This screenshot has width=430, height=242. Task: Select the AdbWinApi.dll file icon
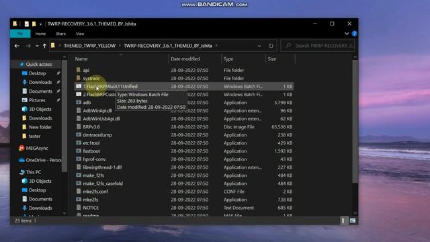(79, 110)
